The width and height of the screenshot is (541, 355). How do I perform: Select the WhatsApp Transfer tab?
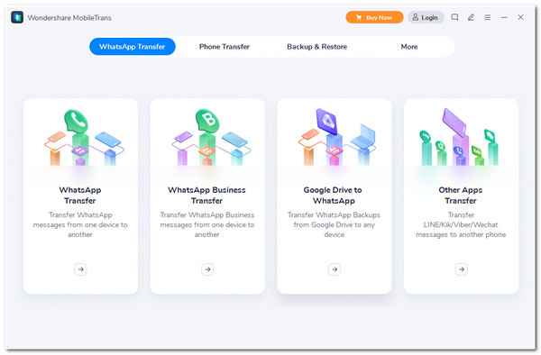(x=133, y=47)
